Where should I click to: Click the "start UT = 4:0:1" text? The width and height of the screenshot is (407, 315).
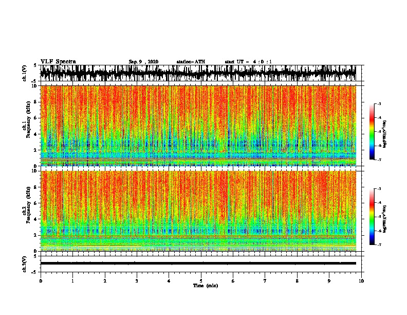pyautogui.click(x=248, y=62)
